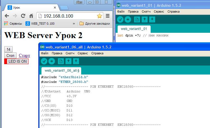Open the Другие закладки folder
Viewport: 210px width, 128px height.
coord(95,24)
